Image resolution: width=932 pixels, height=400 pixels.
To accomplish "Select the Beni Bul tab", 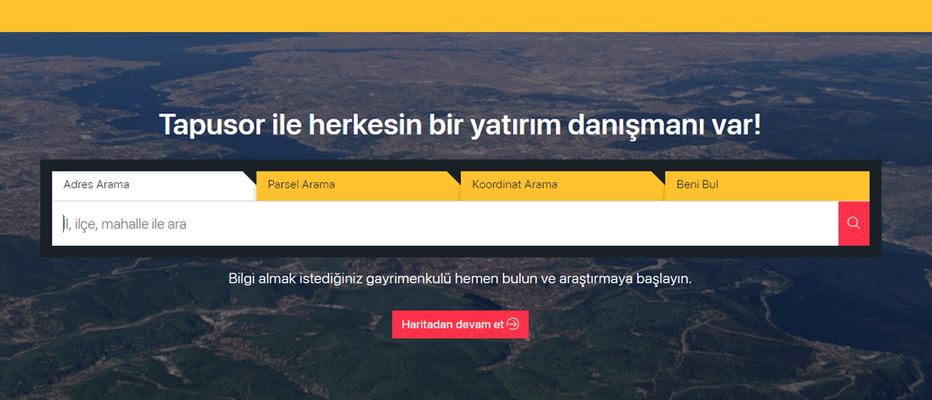I will point(767,185).
